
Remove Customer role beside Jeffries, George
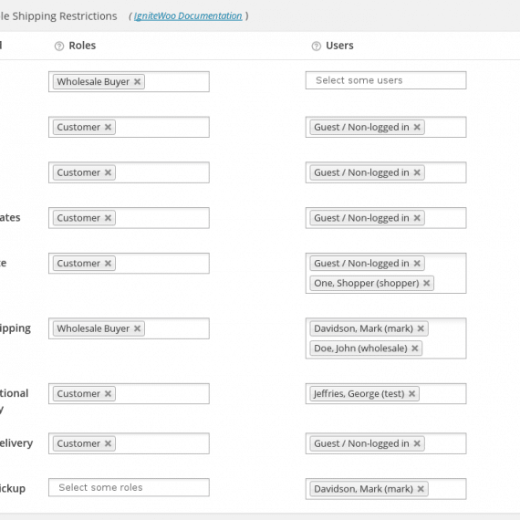pos(108,393)
